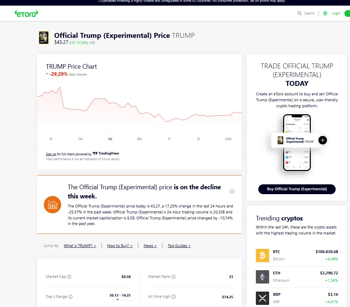Click the All time high info icon
The image size is (350, 307).
coord(174,297)
